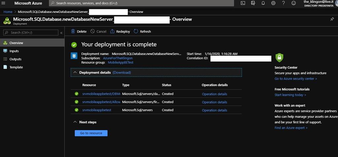Open the AzureForTheKlingon subscription link
This screenshot has height=157, width=338.
pos(118,58)
